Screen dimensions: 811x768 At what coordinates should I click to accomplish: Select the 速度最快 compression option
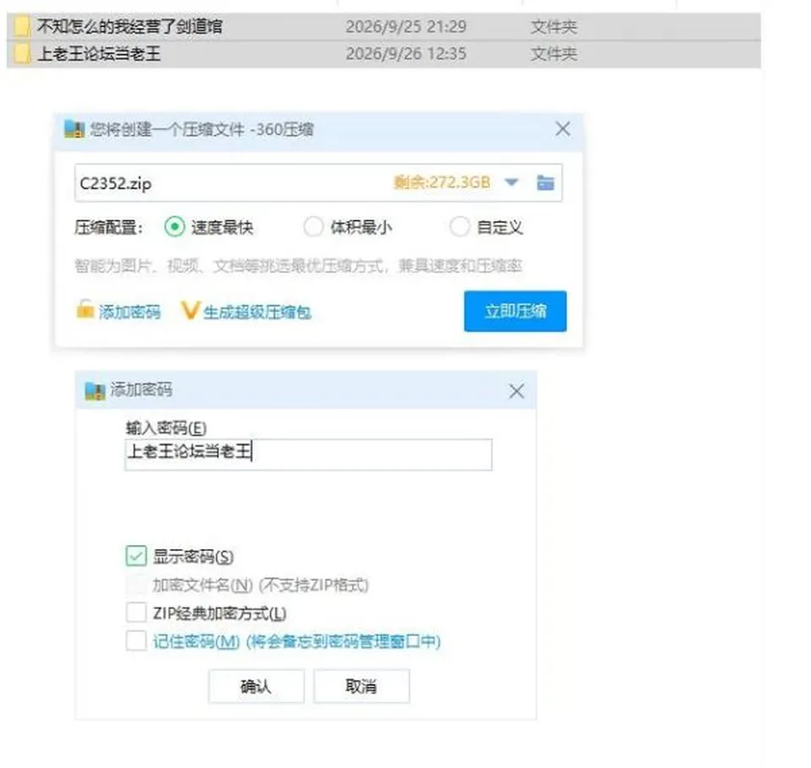(x=175, y=227)
